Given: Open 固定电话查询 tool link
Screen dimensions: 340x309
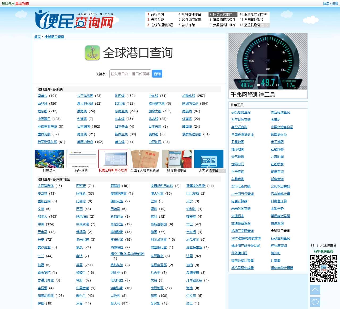Looking at the screenshot, I should click(280, 112).
